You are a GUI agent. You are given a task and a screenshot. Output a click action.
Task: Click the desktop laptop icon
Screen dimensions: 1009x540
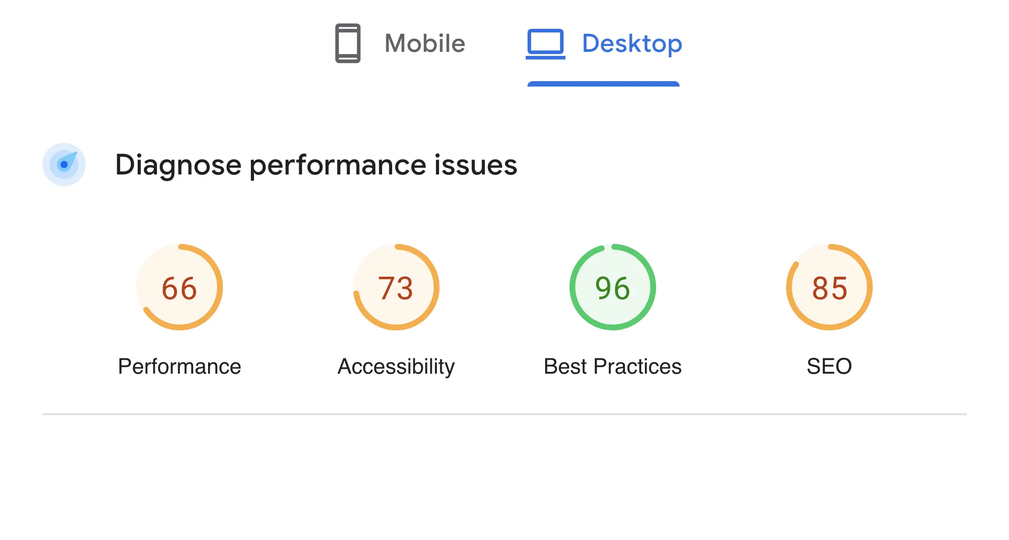coord(545,43)
